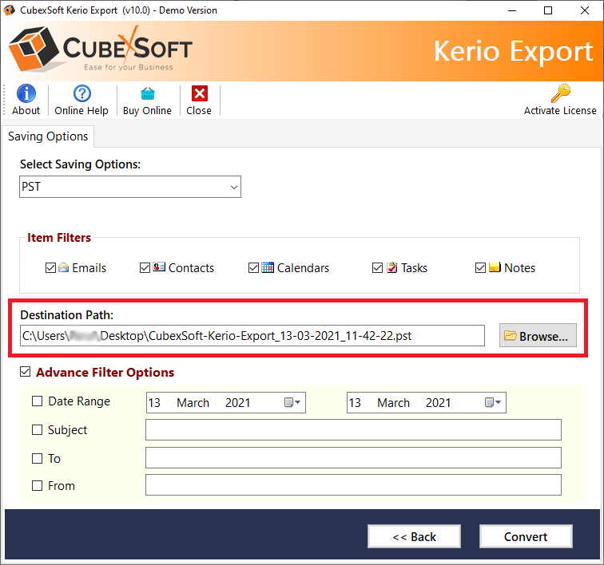Screen dimensions: 604x565
Task: Click the Contacts card icon
Action: (159, 267)
